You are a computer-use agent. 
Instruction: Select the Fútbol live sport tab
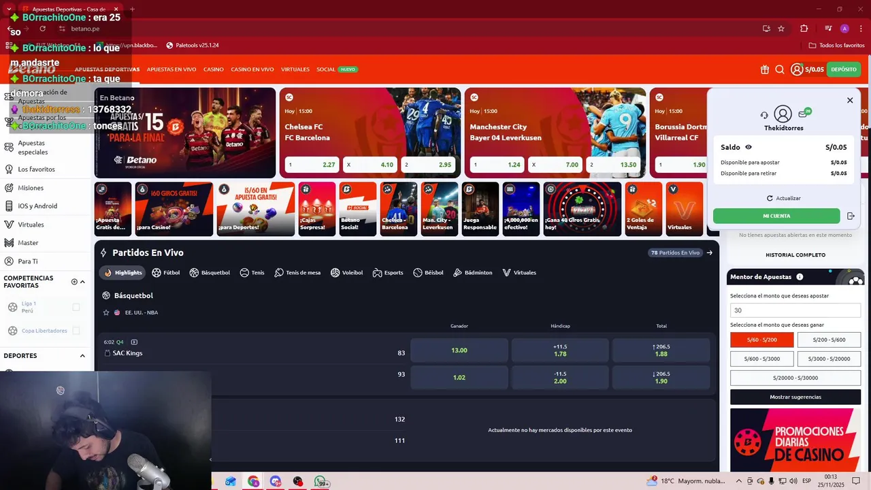click(x=166, y=272)
